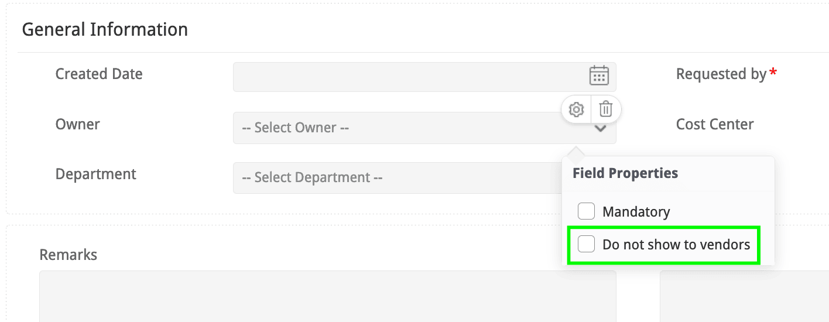
Task: Expand the Select Department dropdown
Action: [392, 178]
